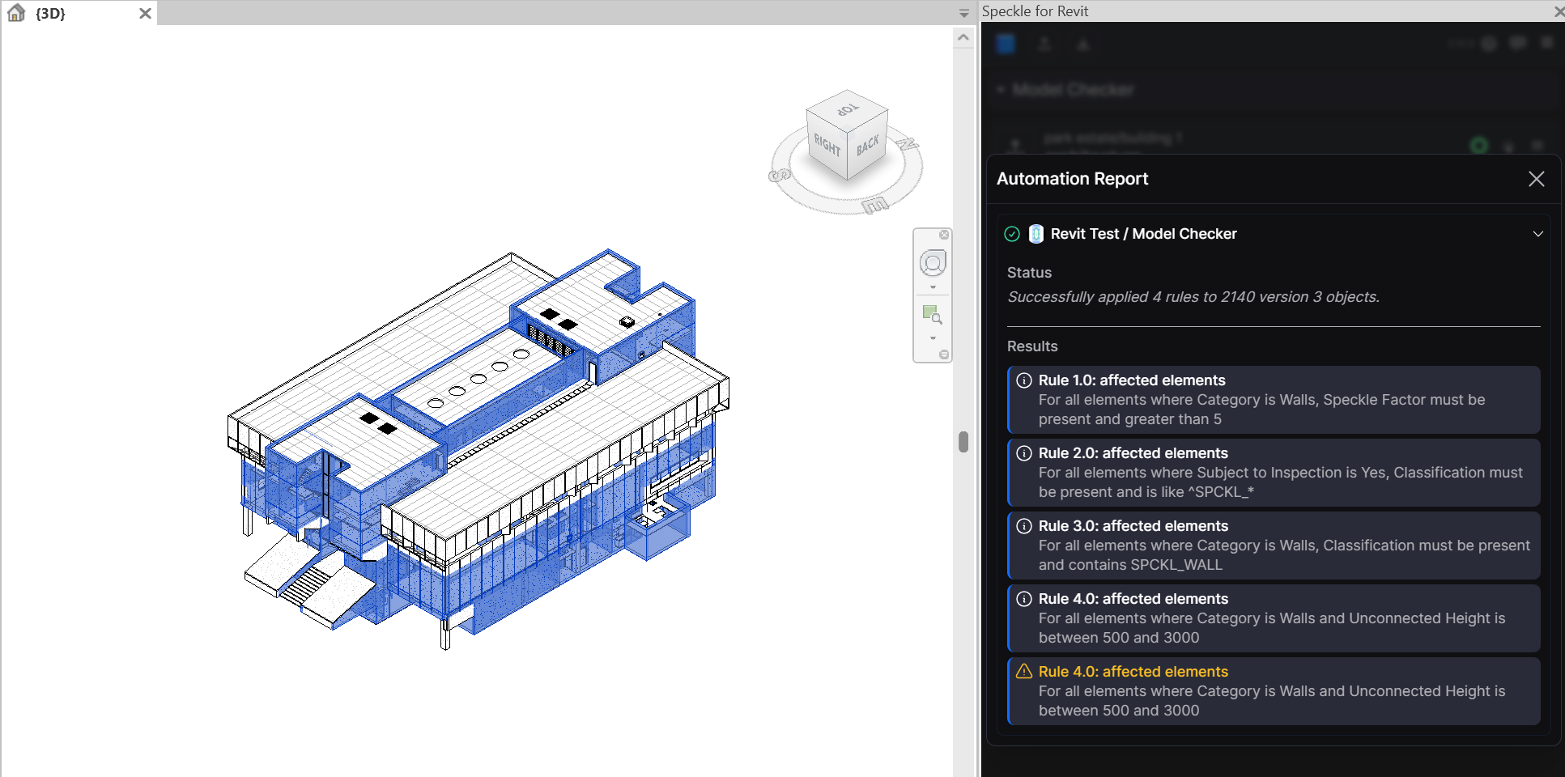This screenshot has height=777, width=1565.
Task: Click the scroll-up arrow of the 3D view scrollbar
Action: point(963,37)
